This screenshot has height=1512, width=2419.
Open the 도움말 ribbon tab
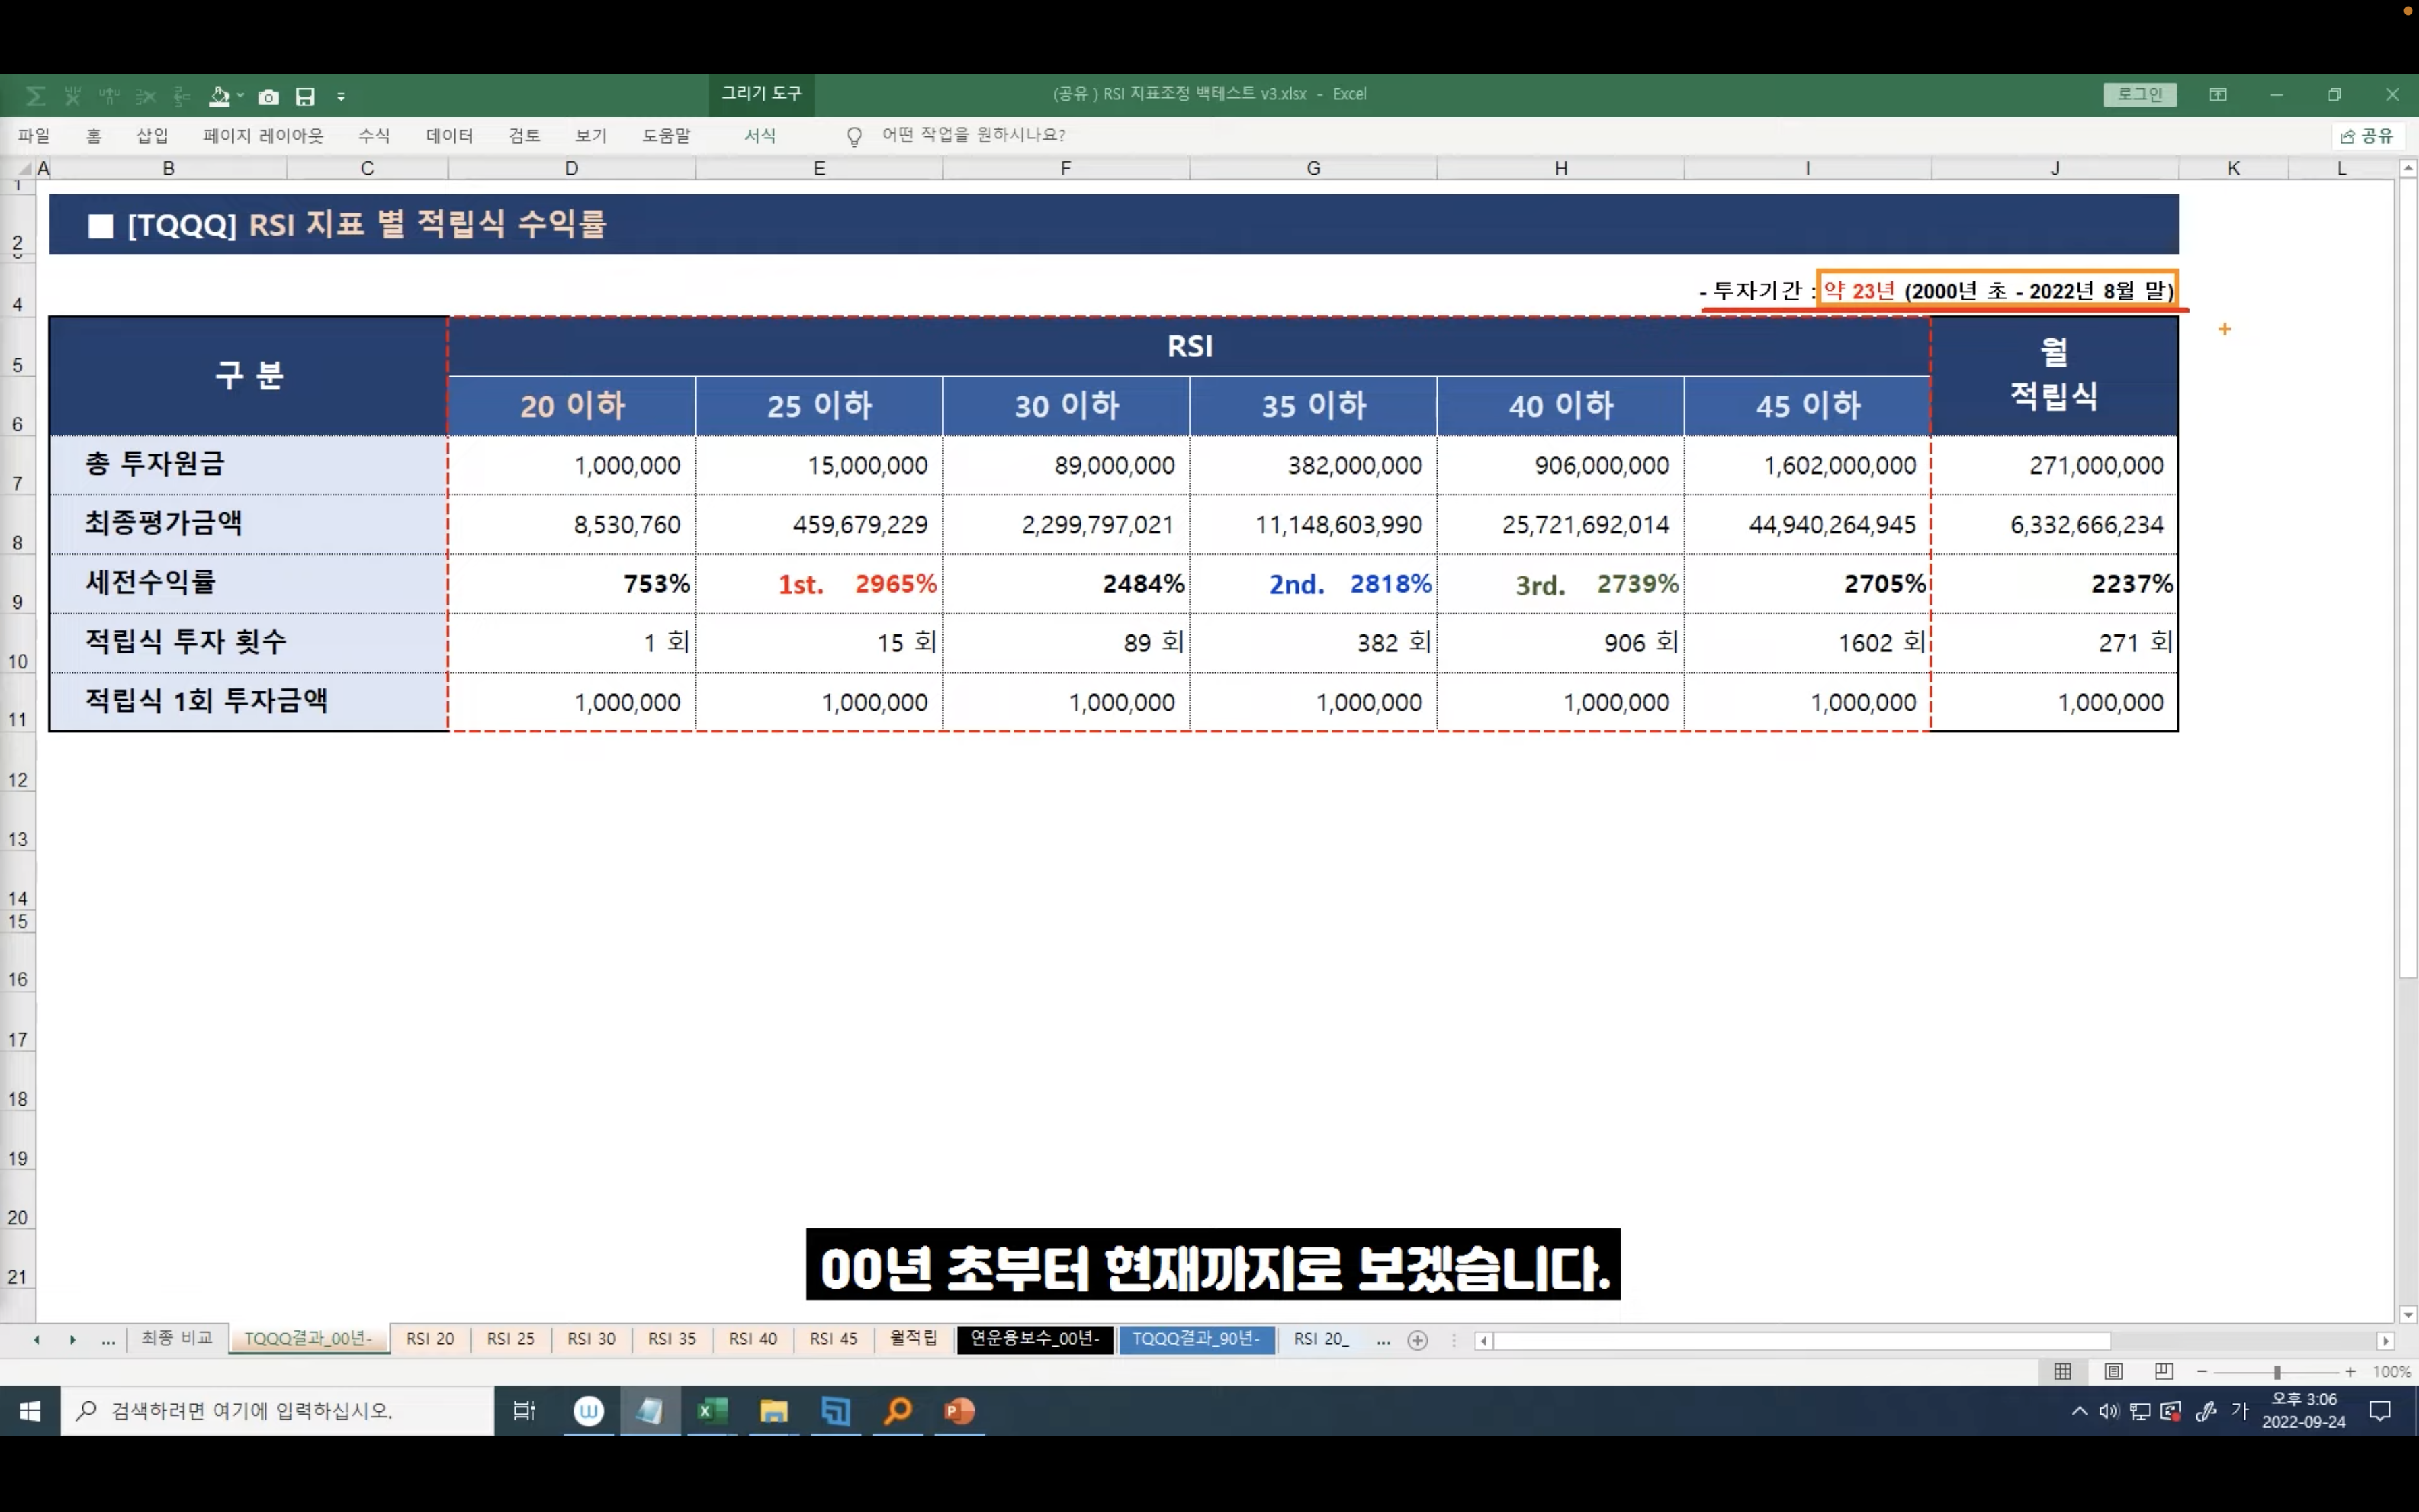pyautogui.click(x=665, y=135)
